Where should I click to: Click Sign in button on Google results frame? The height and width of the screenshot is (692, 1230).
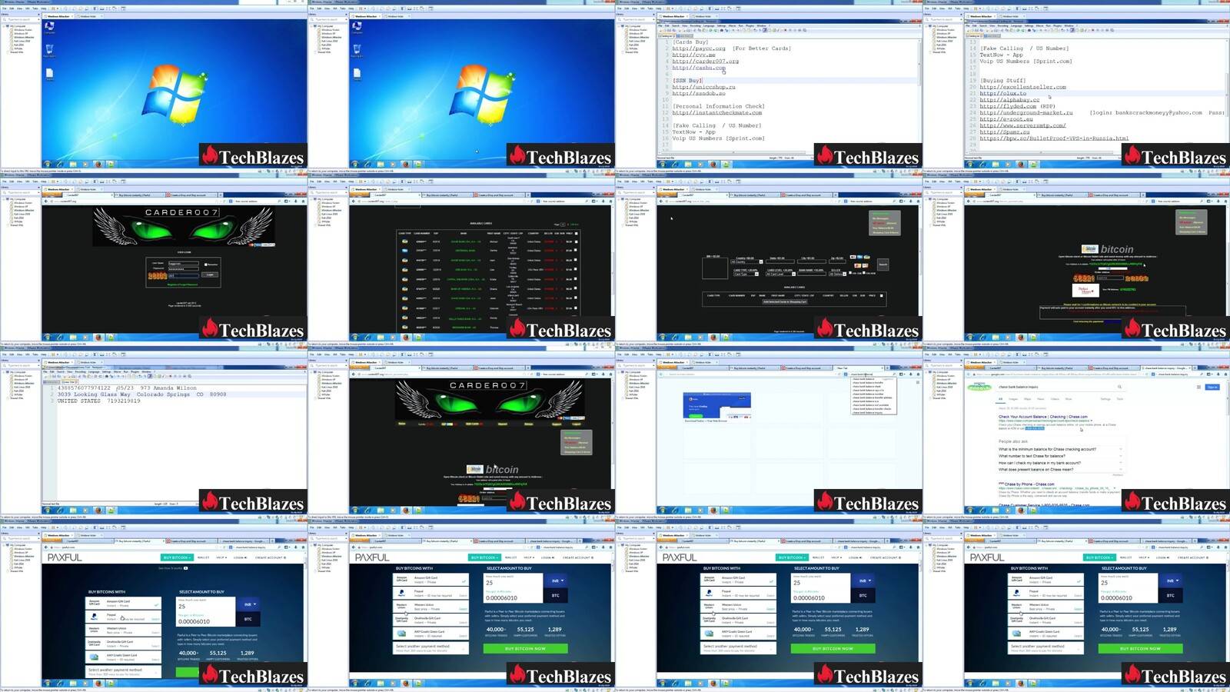1212,387
